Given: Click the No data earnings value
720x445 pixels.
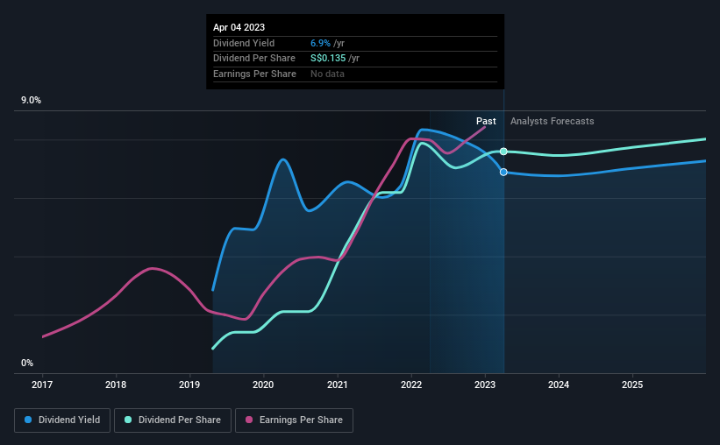Looking at the screenshot, I should (327, 74).
